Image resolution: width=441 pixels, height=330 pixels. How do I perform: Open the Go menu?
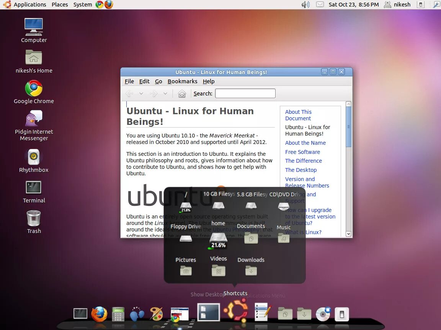point(158,81)
